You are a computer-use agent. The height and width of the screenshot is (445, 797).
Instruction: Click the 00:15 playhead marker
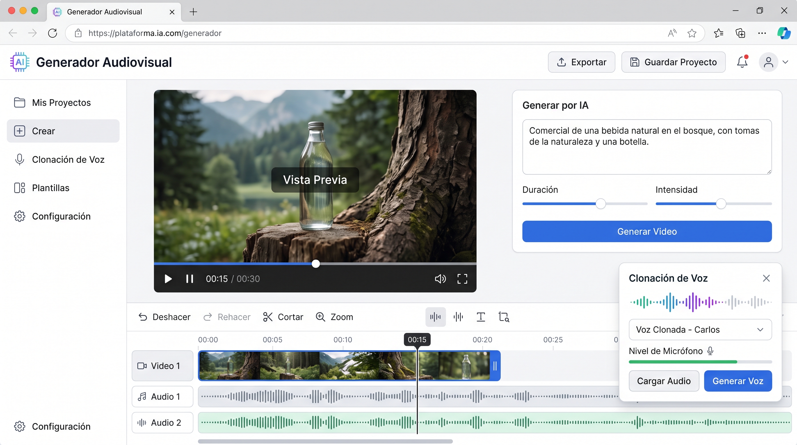tap(417, 340)
